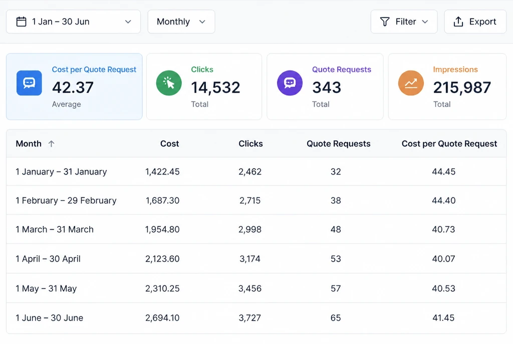Sort by the Month column header
This screenshot has width=513, height=344.
[x=29, y=143]
